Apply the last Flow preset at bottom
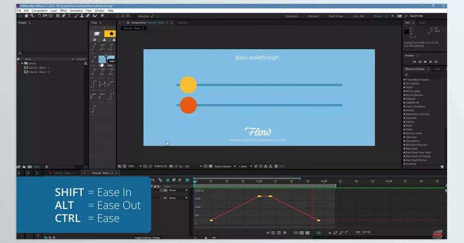 click(x=93, y=109)
